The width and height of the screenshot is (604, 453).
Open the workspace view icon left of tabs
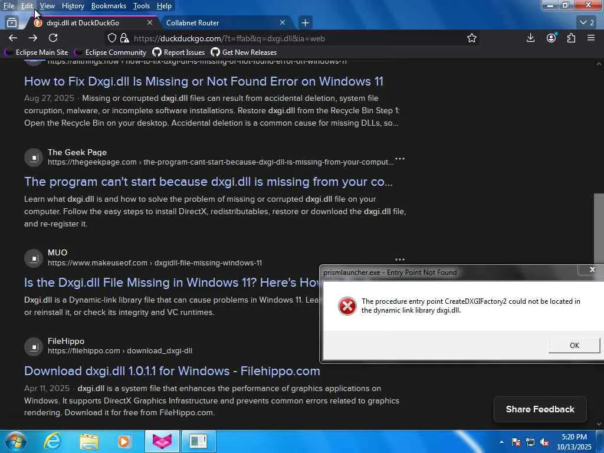coord(12,23)
